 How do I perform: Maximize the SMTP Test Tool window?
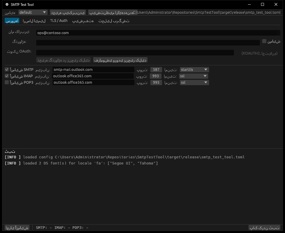(x=263, y=5)
